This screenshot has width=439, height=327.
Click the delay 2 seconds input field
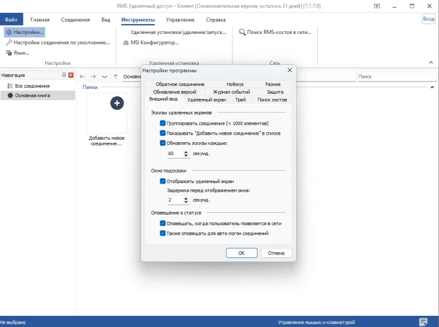[175, 199]
